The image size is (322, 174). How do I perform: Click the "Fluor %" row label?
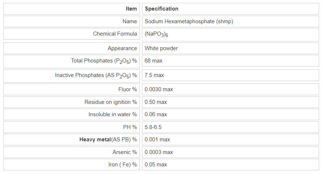click(x=127, y=89)
